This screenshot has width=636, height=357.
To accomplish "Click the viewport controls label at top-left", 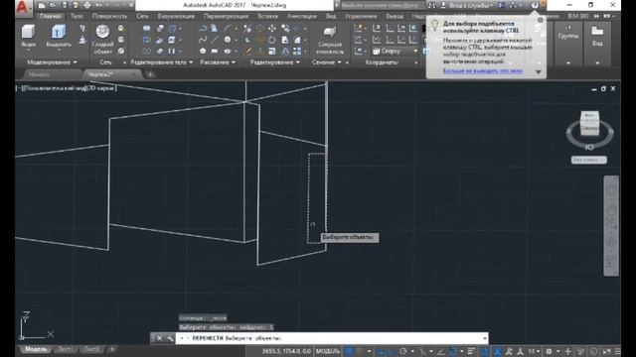I will (x=67, y=88).
